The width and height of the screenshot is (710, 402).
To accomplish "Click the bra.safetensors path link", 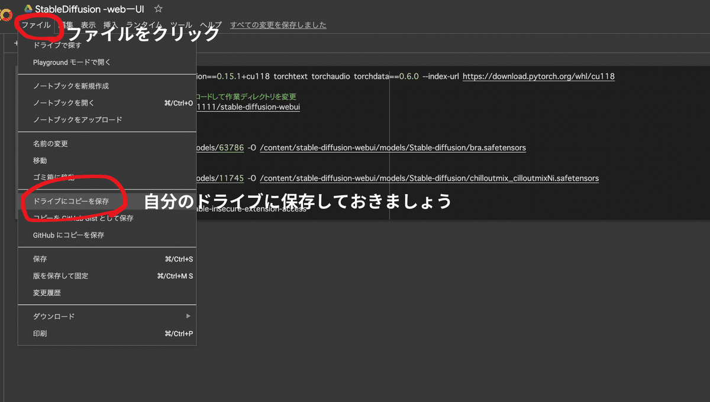I will click(x=393, y=147).
